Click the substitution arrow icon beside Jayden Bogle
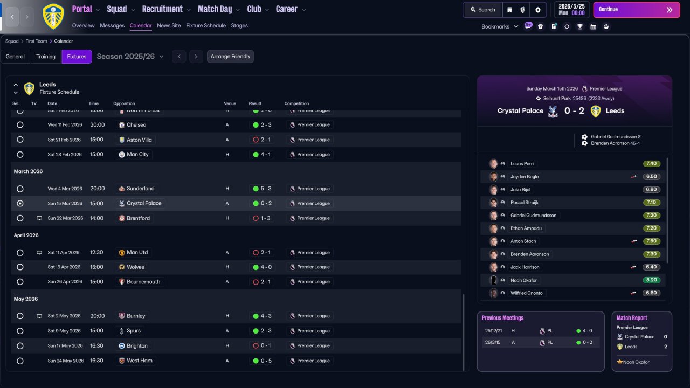690x388 pixels. pyautogui.click(x=634, y=177)
